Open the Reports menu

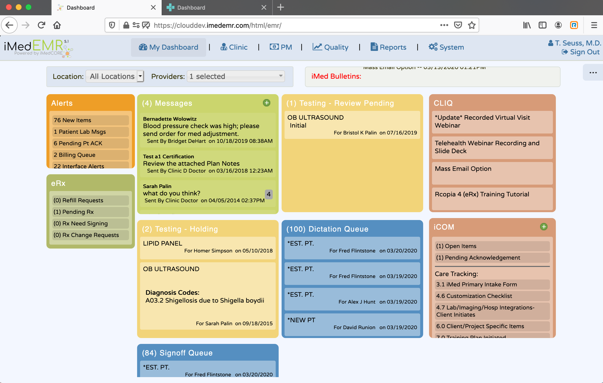(388, 47)
